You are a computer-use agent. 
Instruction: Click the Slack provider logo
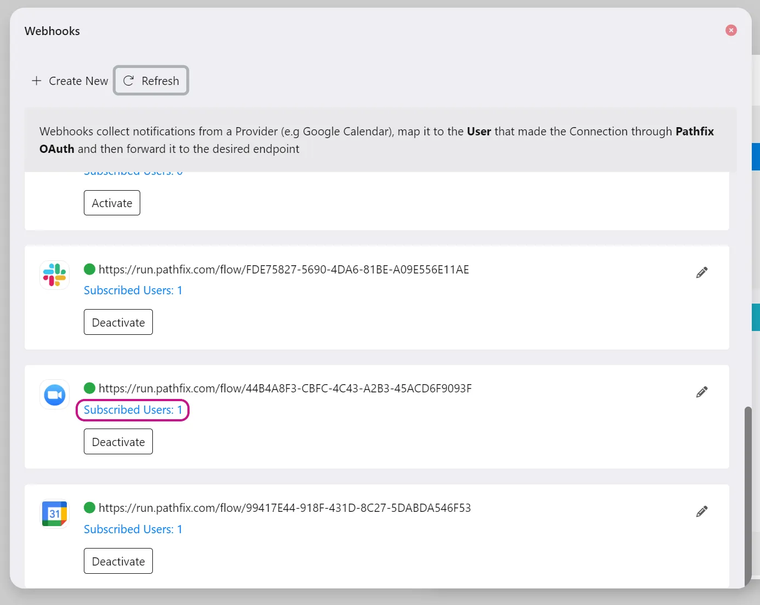(x=55, y=275)
